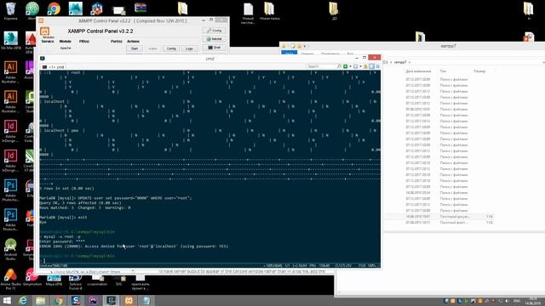Open Apache Admin button

click(152, 48)
